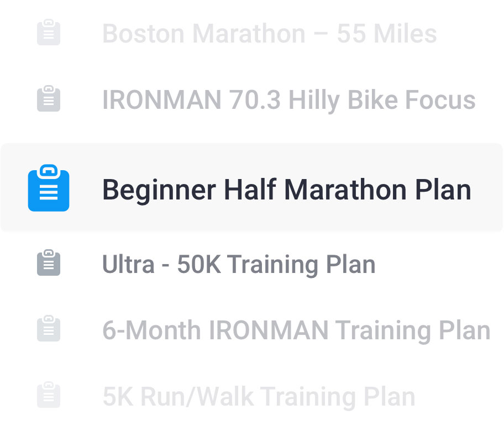Open the Beginner Half Marathon Plan label

(286, 190)
